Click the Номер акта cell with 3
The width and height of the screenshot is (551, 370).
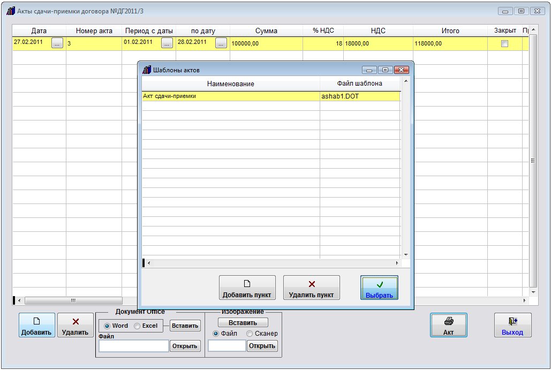pyautogui.click(x=94, y=43)
